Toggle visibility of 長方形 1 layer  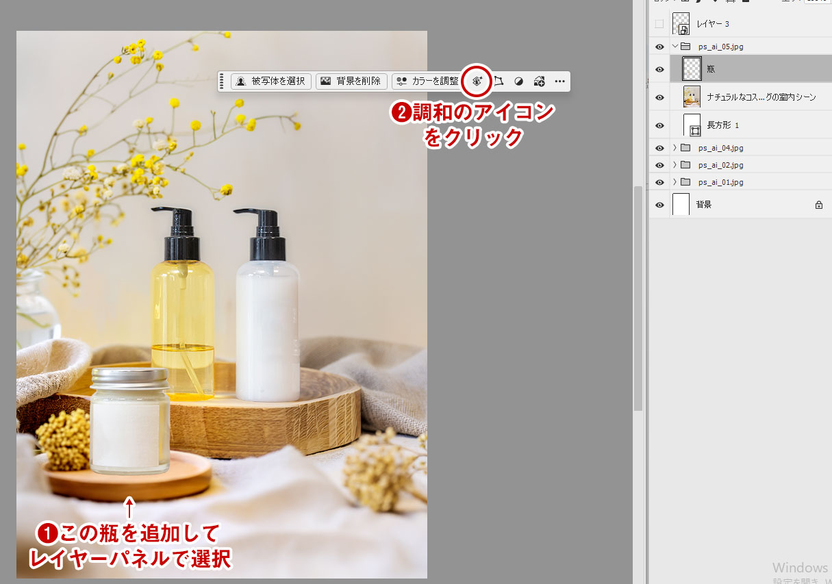pyautogui.click(x=659, y=125)
